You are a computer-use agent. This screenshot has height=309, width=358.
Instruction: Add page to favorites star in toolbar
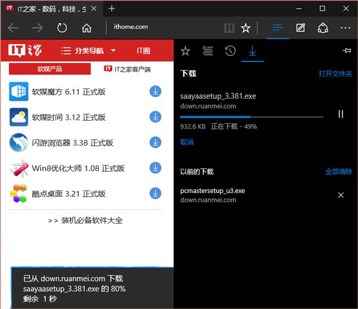tap(246, 28)
